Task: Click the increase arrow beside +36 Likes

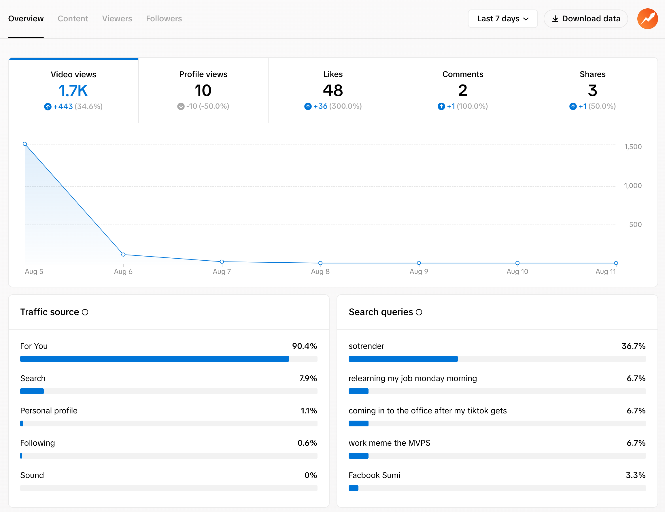Action: [307, 106]
